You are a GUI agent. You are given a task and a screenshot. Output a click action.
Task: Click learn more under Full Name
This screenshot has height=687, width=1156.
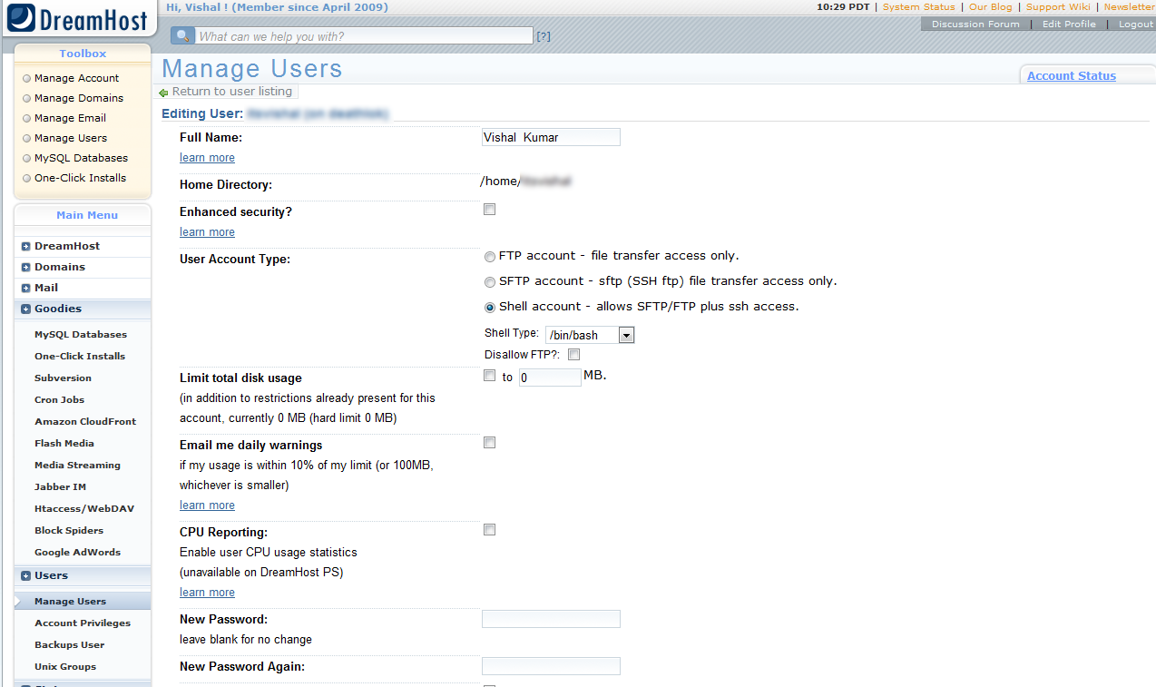click(207, 158)
